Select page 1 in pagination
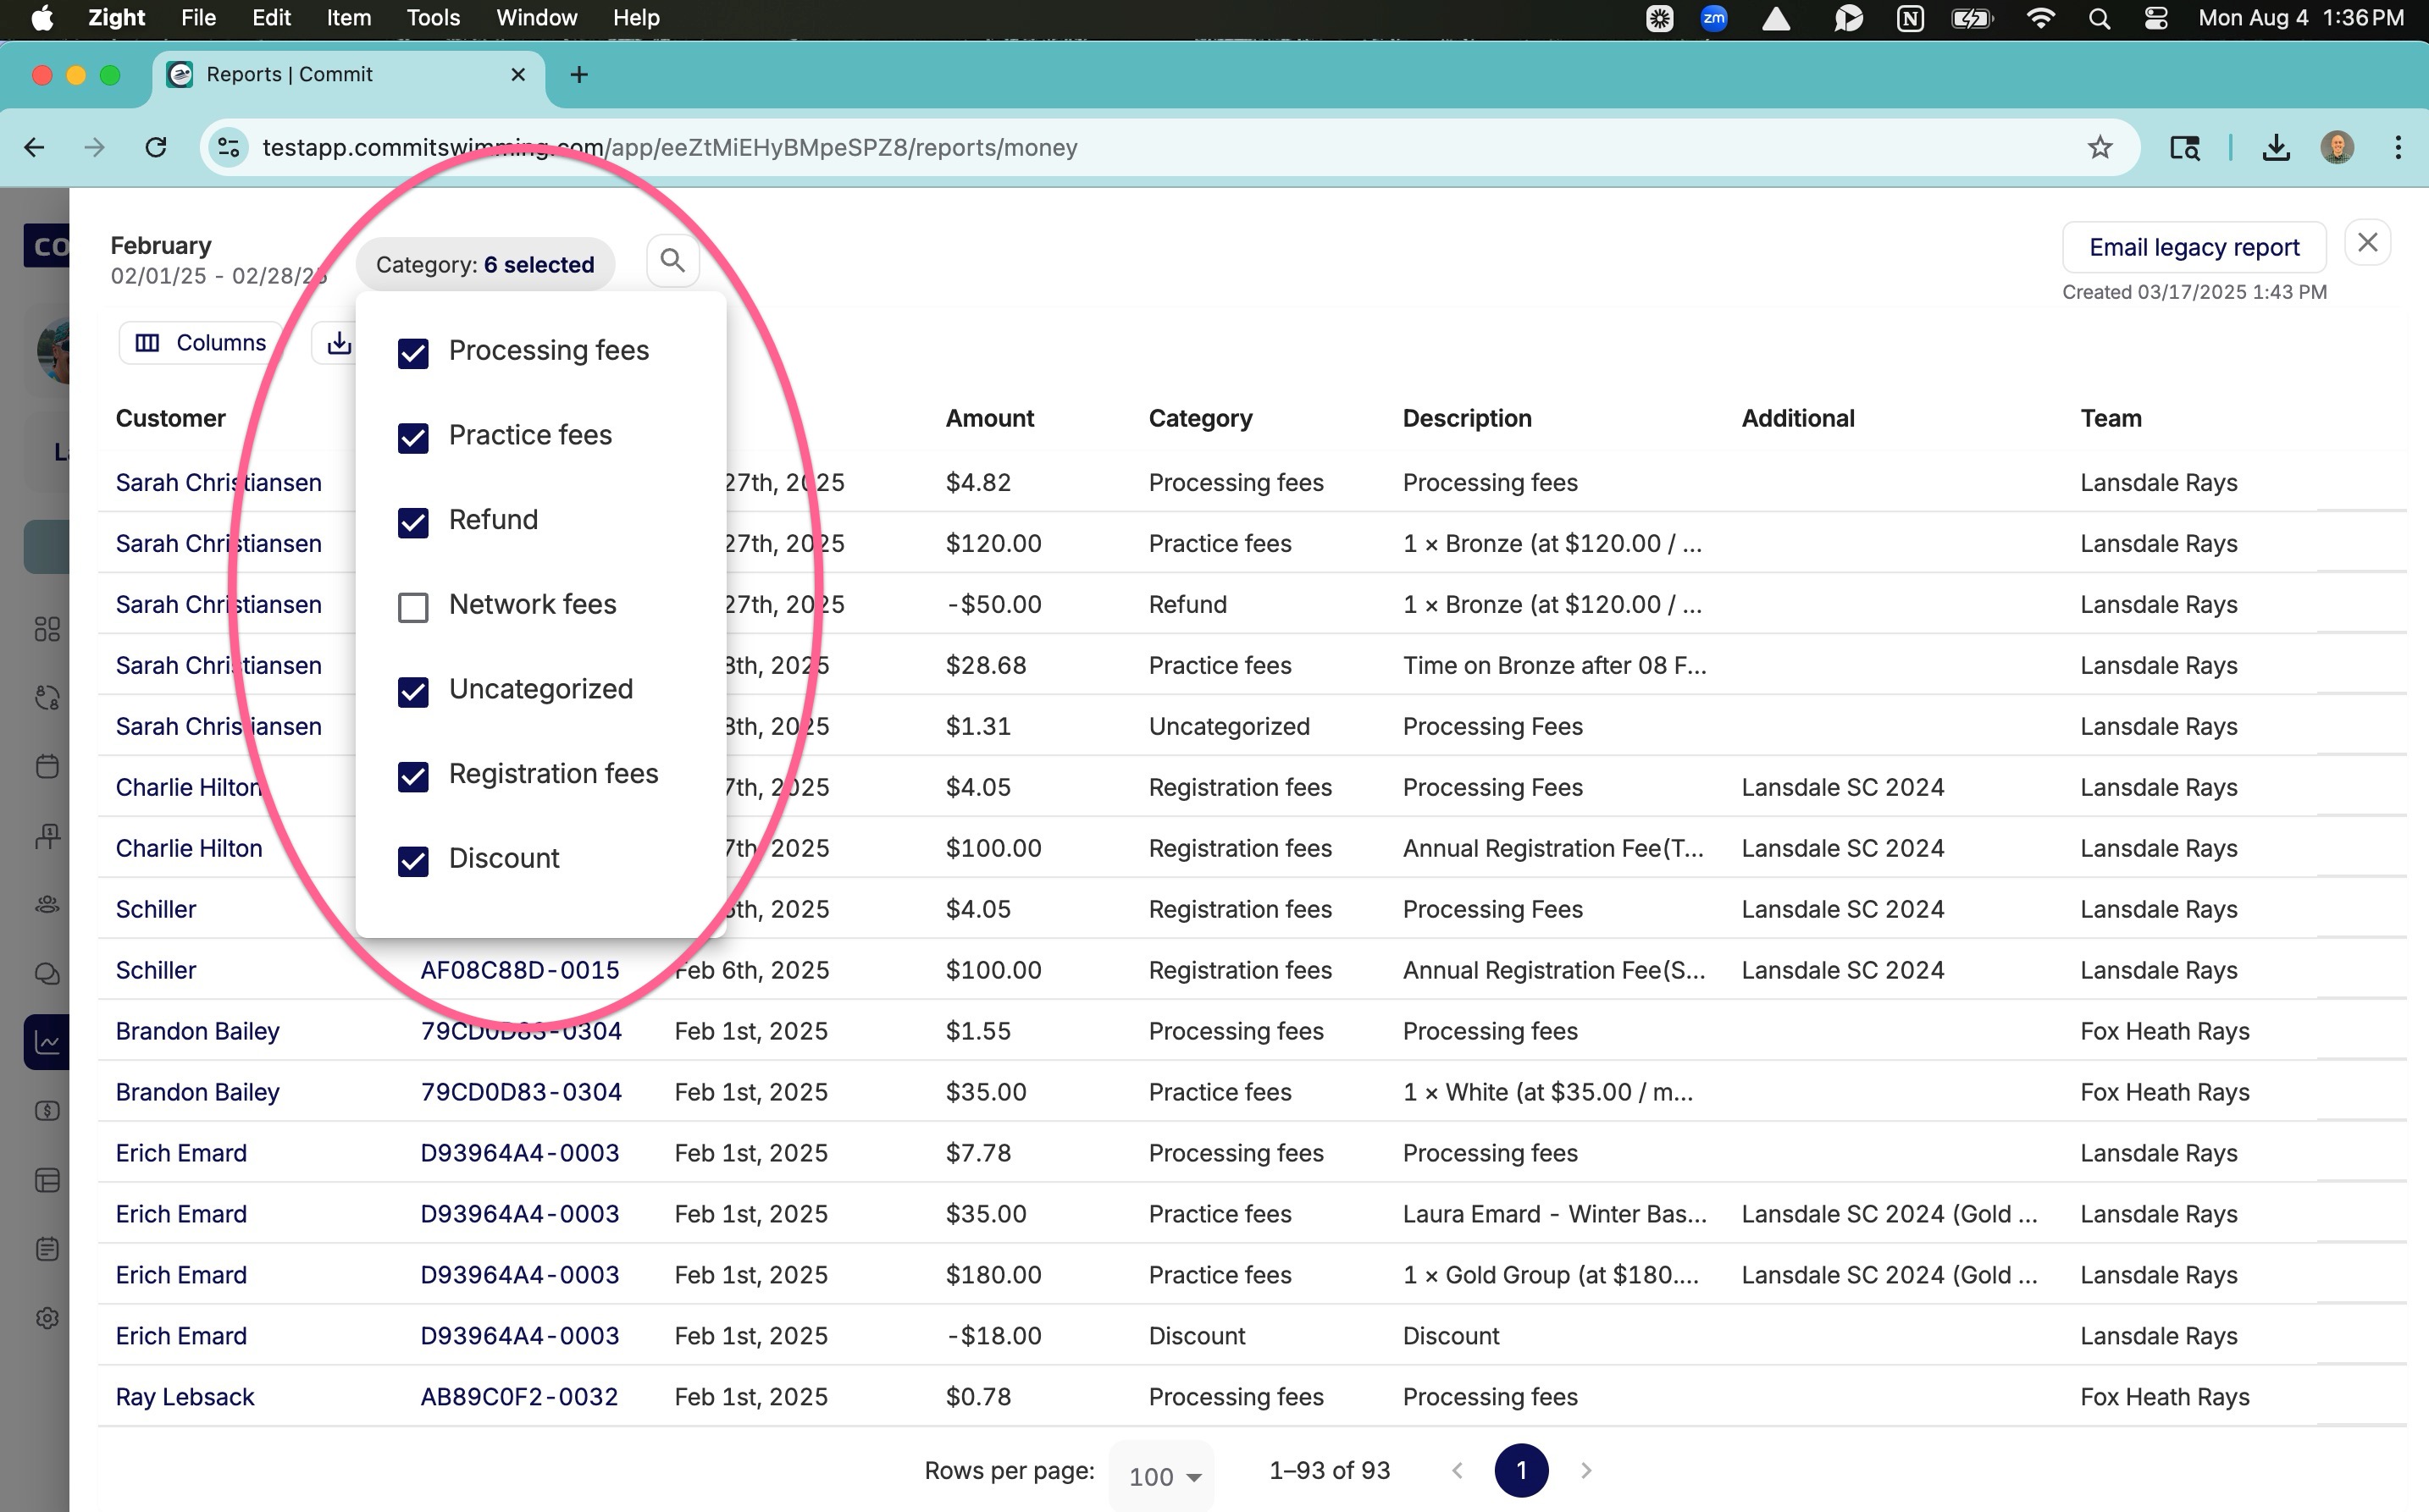Viewport: 2429px width, 1512px height. pos(1520,1470)
